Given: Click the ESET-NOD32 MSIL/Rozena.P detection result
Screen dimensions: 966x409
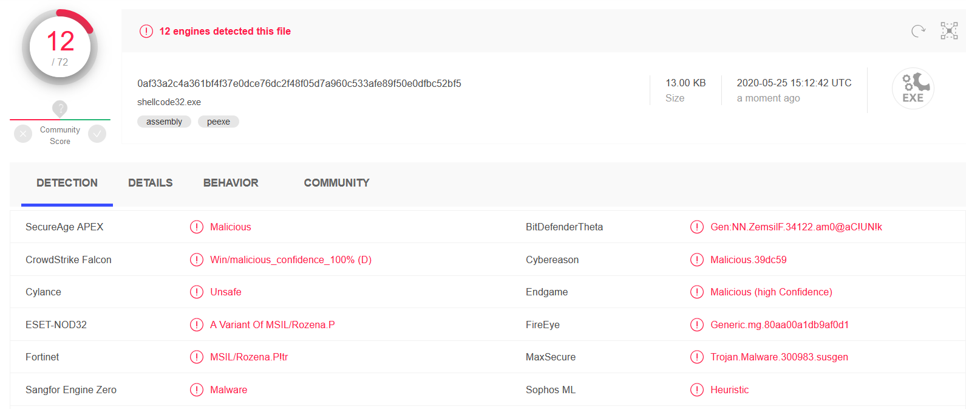Looking at the screenshot, I should 272,325.
